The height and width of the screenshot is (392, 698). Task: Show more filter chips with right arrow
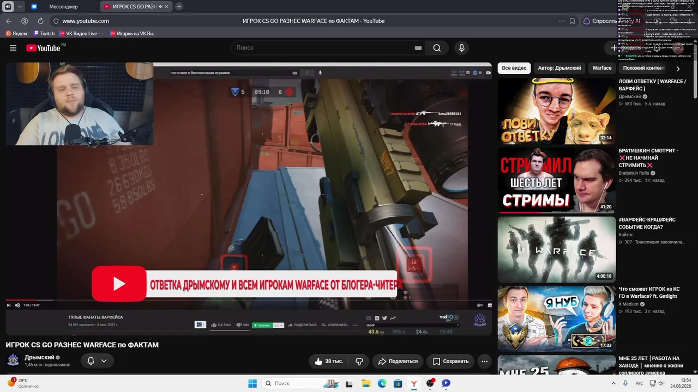point(678,69)
